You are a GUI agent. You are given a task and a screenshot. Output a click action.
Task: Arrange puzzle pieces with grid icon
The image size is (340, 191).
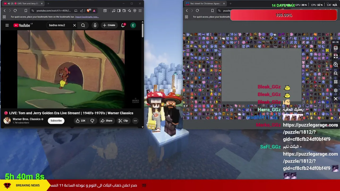point(336,82)
